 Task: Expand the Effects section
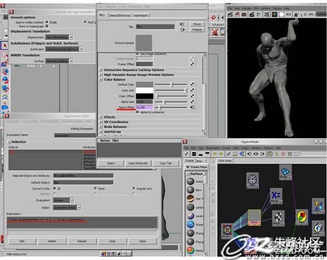(101, 117)
